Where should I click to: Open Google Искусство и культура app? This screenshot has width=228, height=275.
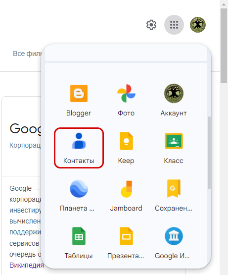click(174, 243)
